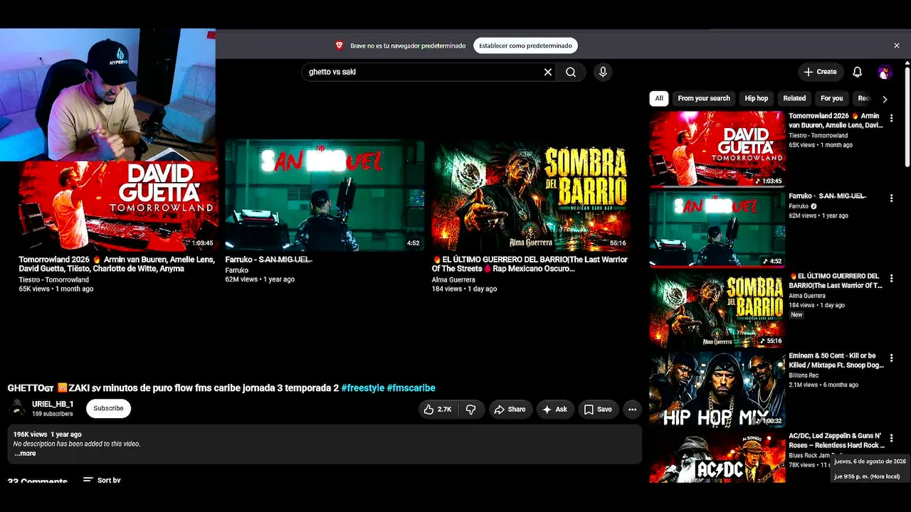The image size is (911, 512).
Task: Open the Sort by comments menu
Action: [102, 480]
